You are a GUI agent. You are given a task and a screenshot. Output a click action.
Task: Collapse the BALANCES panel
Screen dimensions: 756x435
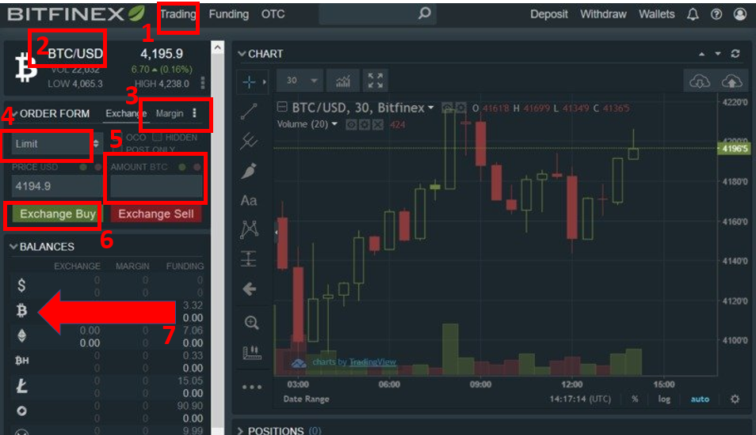13,247
